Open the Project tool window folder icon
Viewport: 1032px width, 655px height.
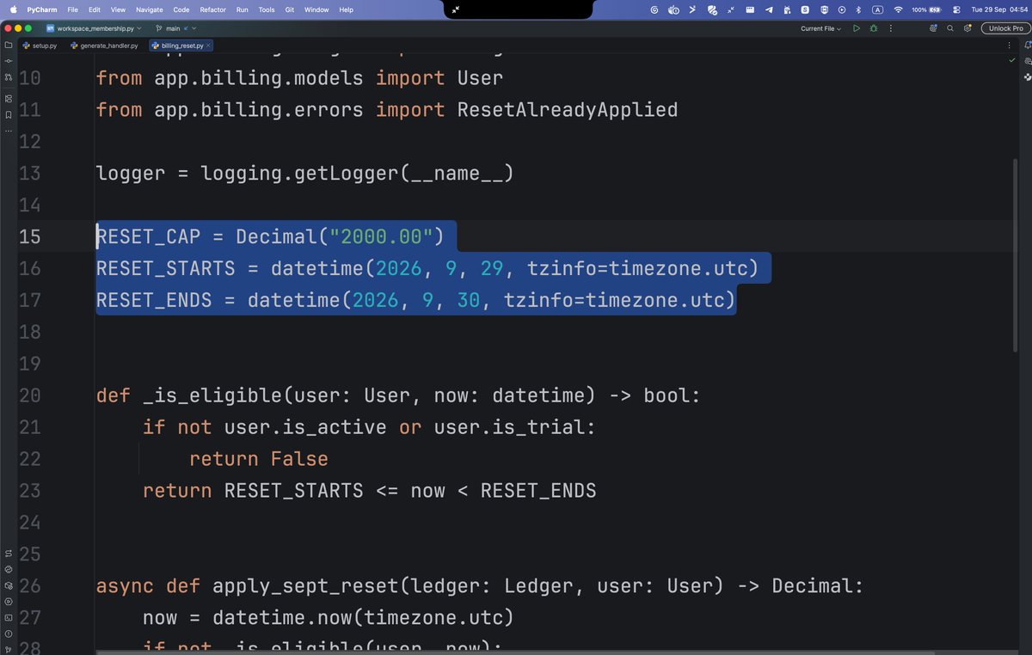tap(9, 45)
